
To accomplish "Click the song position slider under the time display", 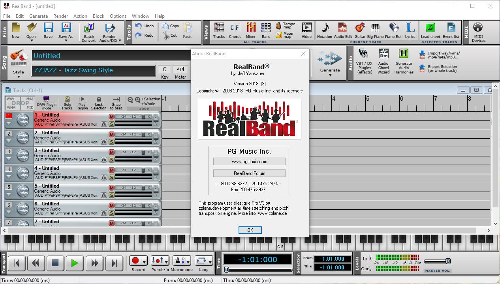I will tap(258, 269).
